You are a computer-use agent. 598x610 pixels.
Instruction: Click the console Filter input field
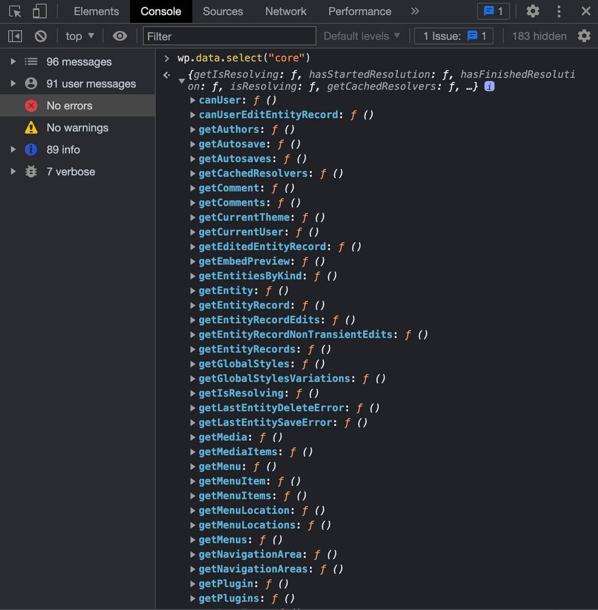click(x=228, y=36)
